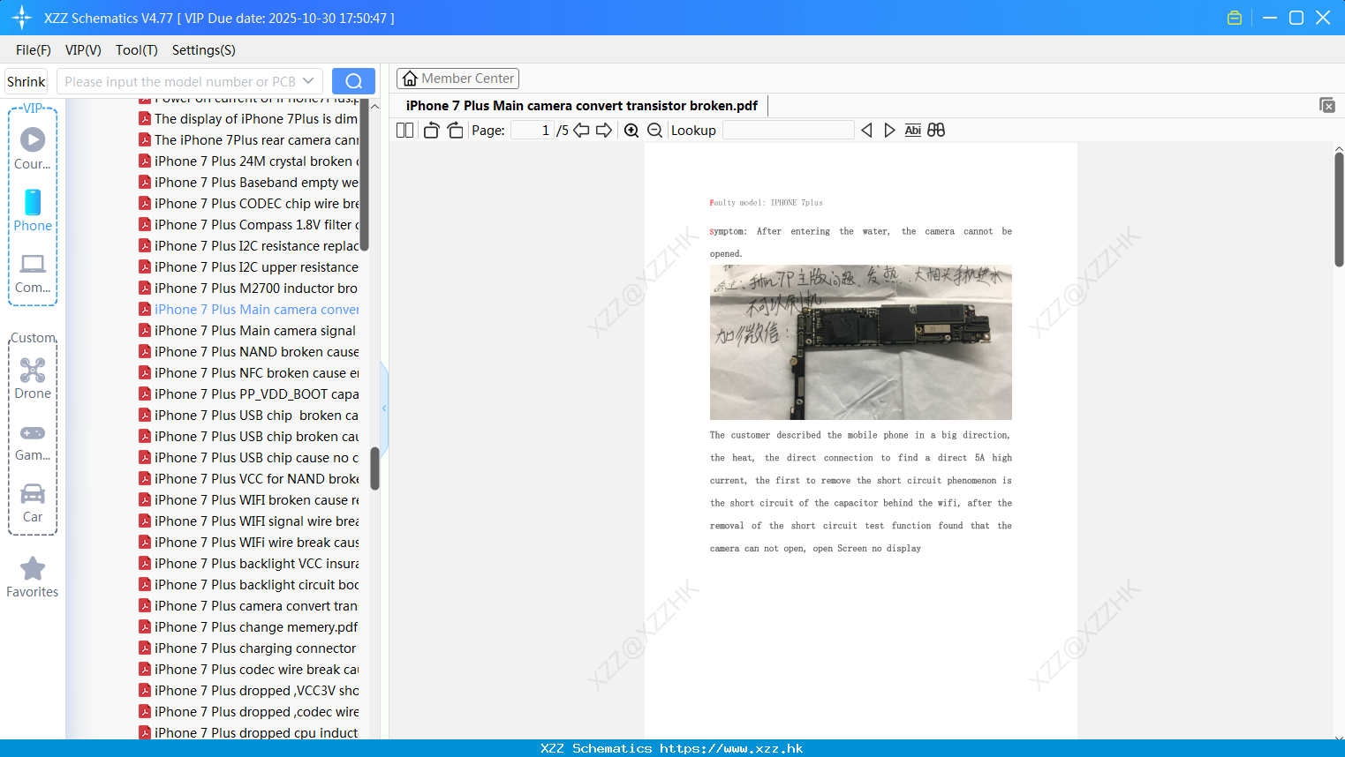
Task: Open 'iPhone 7 Plus dropped ,VCC3V' file
Action: 256,691
